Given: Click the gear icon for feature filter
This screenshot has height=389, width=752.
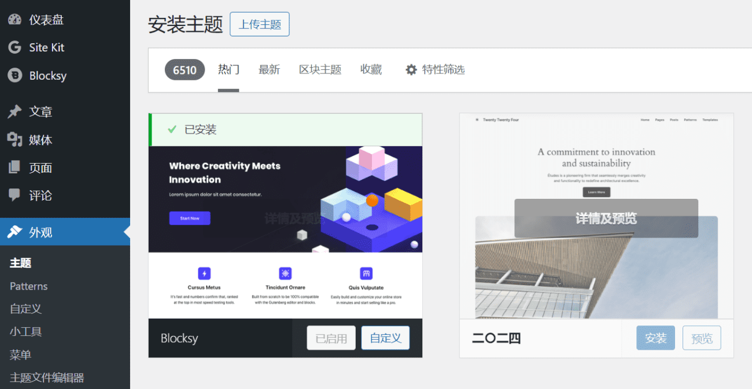Looking at the screenshot, I should (411, 70).
